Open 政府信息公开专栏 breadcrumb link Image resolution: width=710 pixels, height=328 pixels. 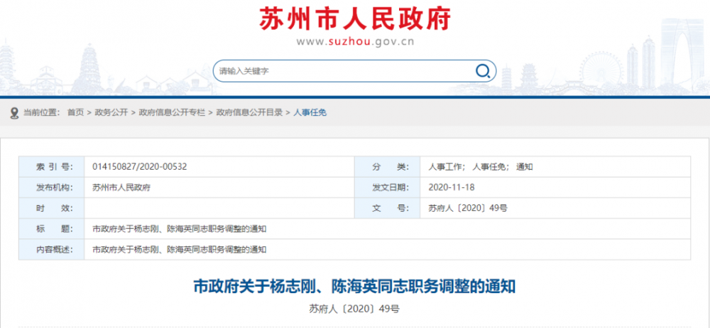pyautogui.click(x=172, y=112)
